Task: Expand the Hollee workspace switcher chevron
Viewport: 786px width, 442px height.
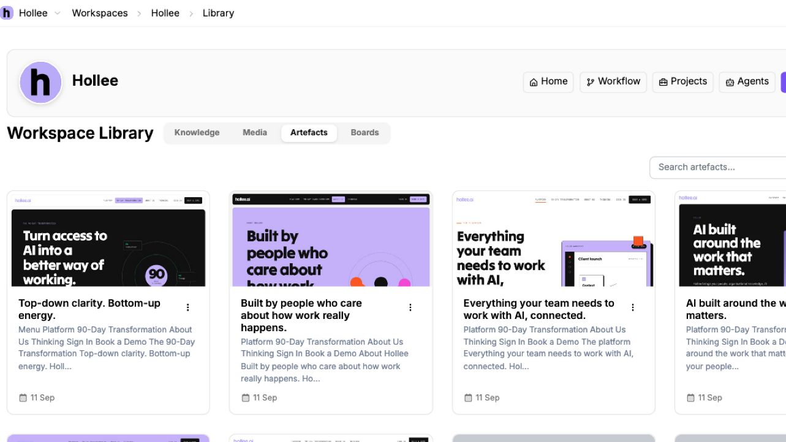Action: tap(58, 13)
